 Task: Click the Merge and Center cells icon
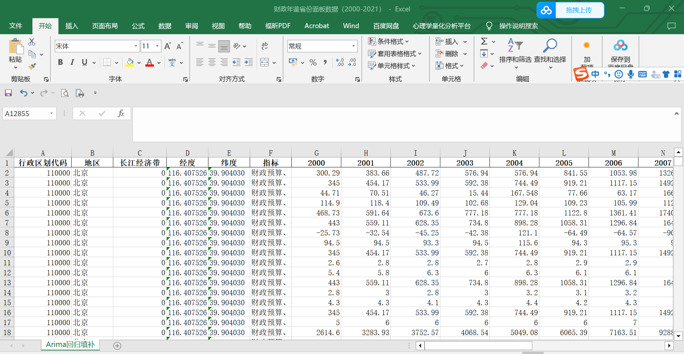click(265, 62)
